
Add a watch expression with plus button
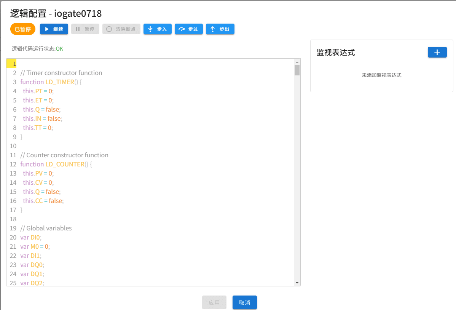point(437,53)
